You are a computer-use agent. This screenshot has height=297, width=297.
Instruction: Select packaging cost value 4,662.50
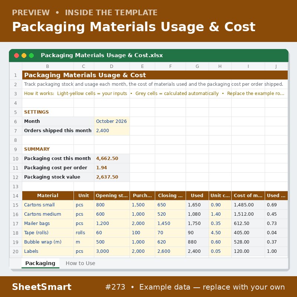tap(112, 159)
